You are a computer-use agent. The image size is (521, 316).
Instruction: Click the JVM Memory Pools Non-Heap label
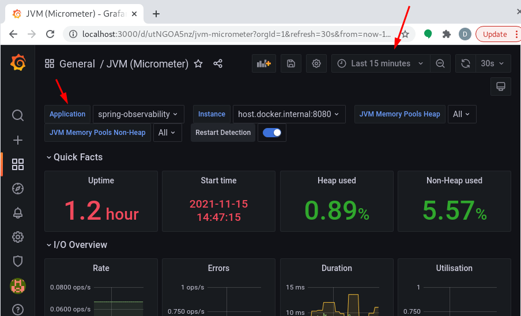[x=97, y=133]
